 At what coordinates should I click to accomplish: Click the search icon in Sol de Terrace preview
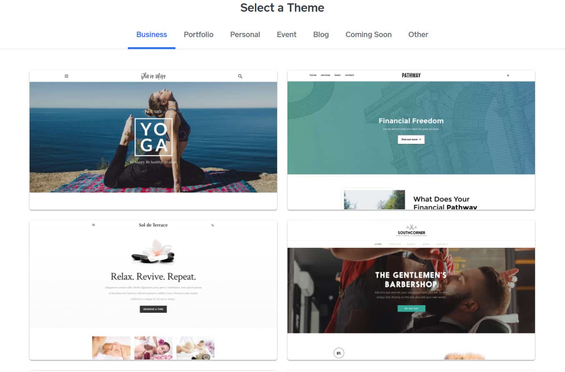click(212, 225)
